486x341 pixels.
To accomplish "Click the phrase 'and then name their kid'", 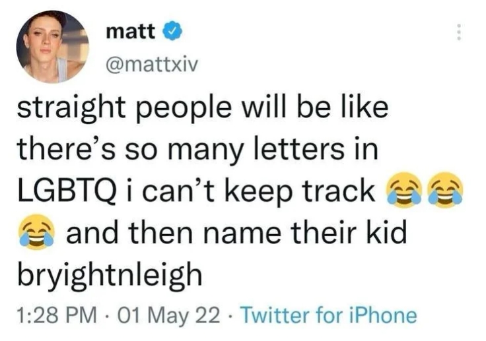I will pos(236,233).
